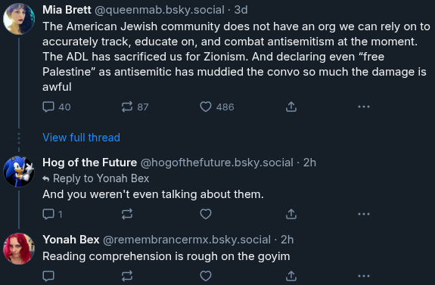The image size is (435, 285).
Task: Like Hog of the Future's reply
Action: 206,214
